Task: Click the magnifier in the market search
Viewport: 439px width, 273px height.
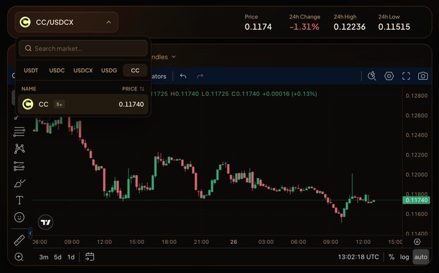Action: (28, 48)
